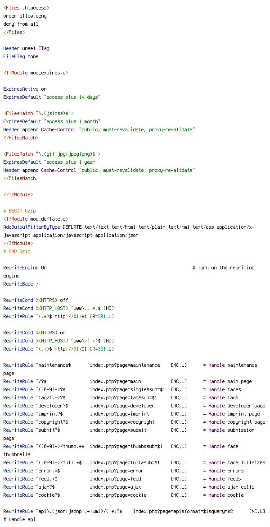Image resolution: width=270 pixels, height=527 pixels.
Task: Click '# Handle errors' comment
Action: [223, 471]
